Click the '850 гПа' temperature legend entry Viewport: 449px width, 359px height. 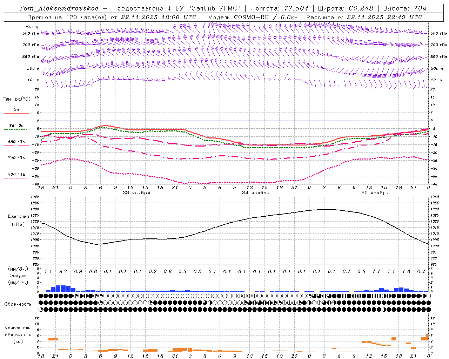click(16, 142)
